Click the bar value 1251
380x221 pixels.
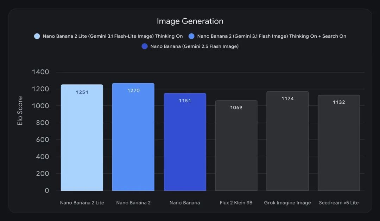(82, 92)
